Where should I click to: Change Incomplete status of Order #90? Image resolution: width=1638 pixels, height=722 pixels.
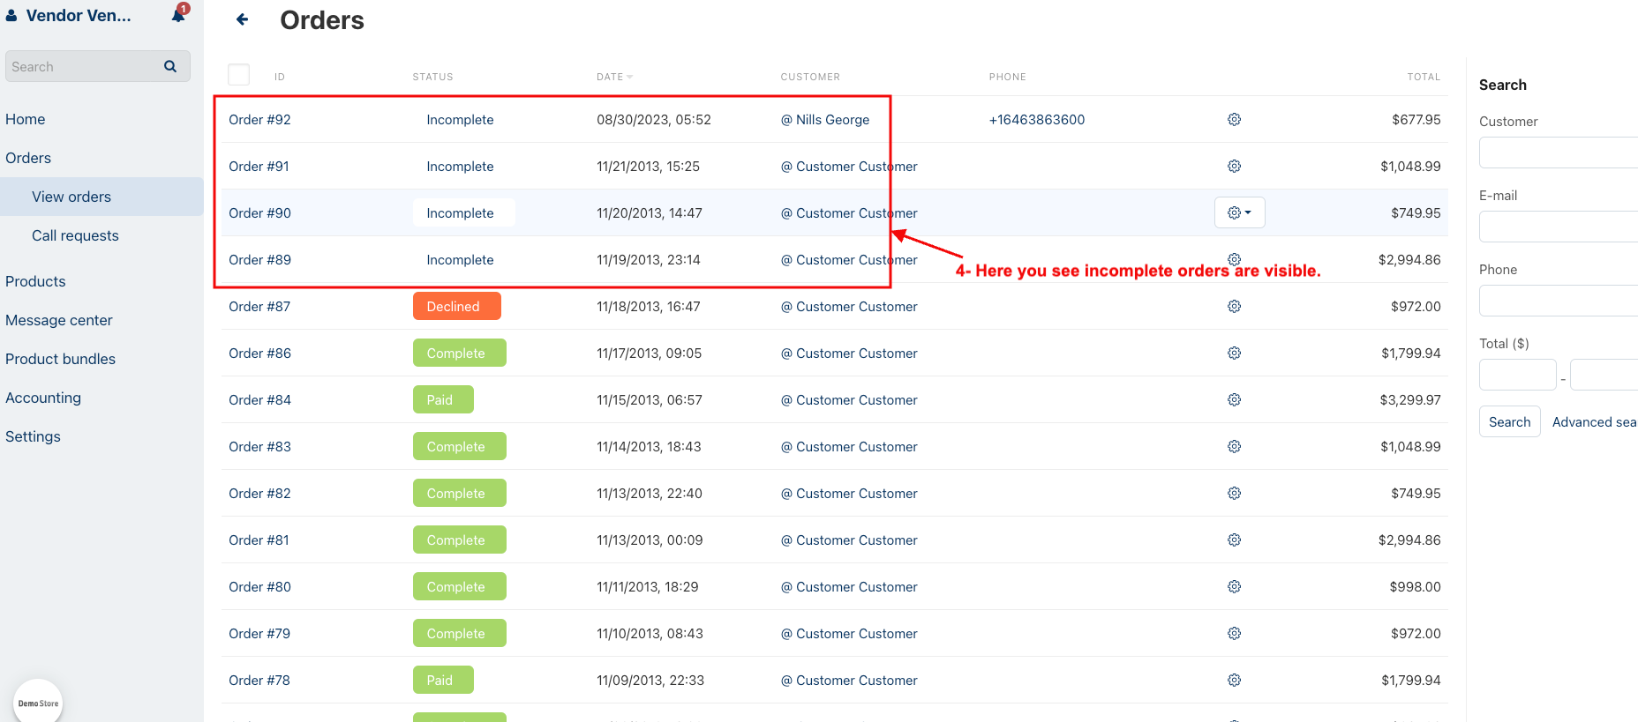[463, 213]
